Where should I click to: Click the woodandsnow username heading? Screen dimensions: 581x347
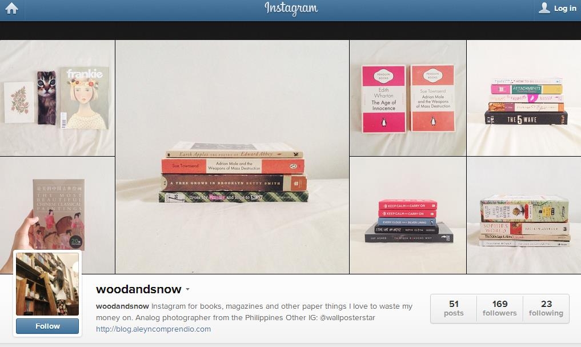pyautogui.click(x=139, y=289)
